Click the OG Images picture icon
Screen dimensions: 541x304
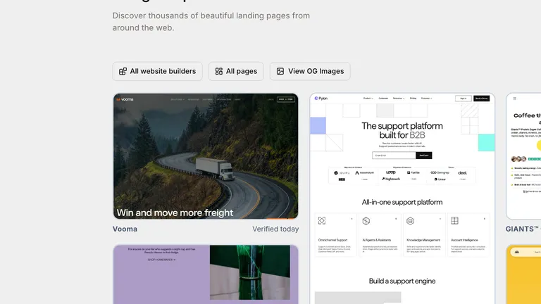coord(280,71)
